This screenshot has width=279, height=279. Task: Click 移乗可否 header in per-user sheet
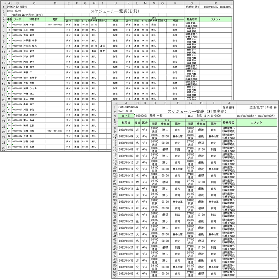pos(229,122)
